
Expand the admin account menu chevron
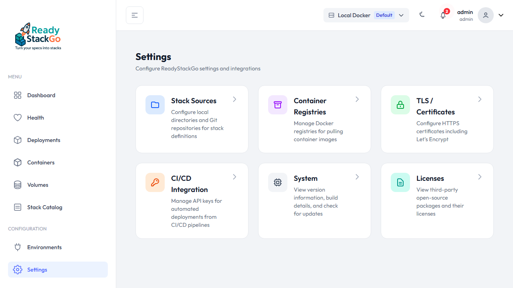tap(501, 15)
